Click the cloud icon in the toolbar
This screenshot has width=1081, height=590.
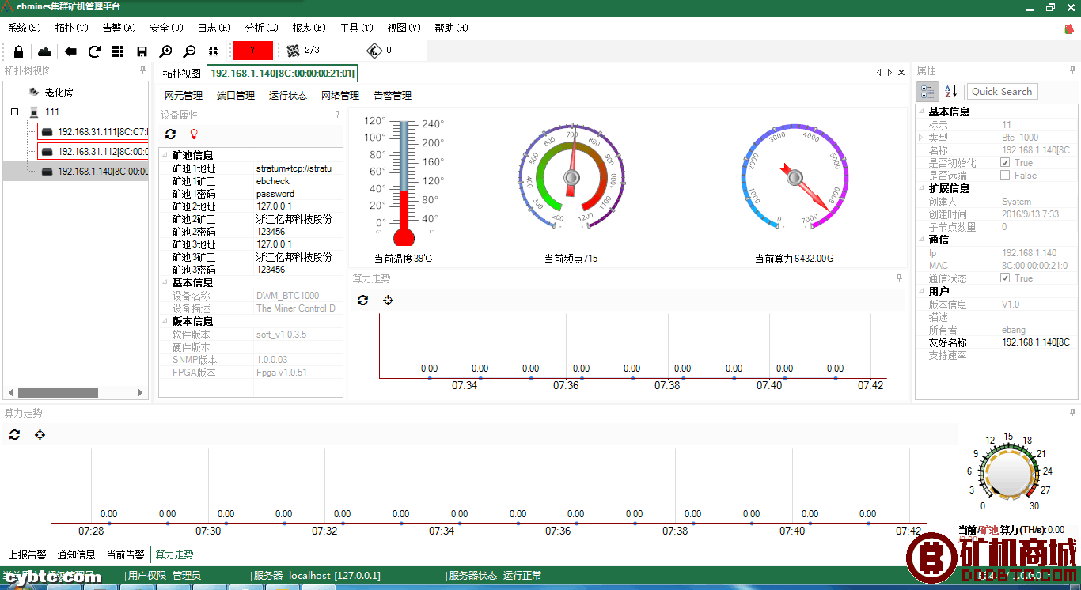(44, 51)
